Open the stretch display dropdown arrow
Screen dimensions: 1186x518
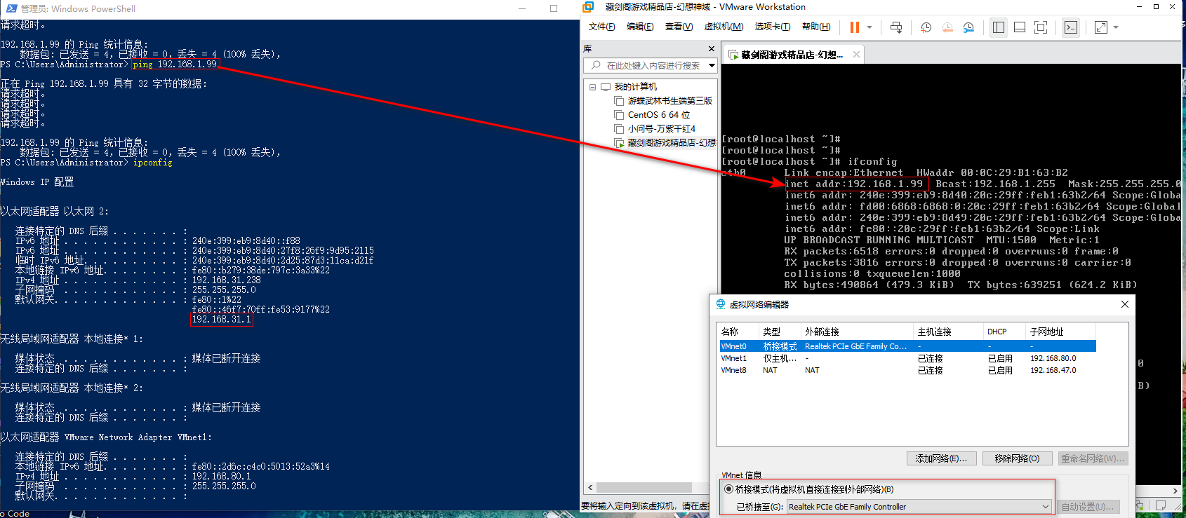pos(1116,27)
